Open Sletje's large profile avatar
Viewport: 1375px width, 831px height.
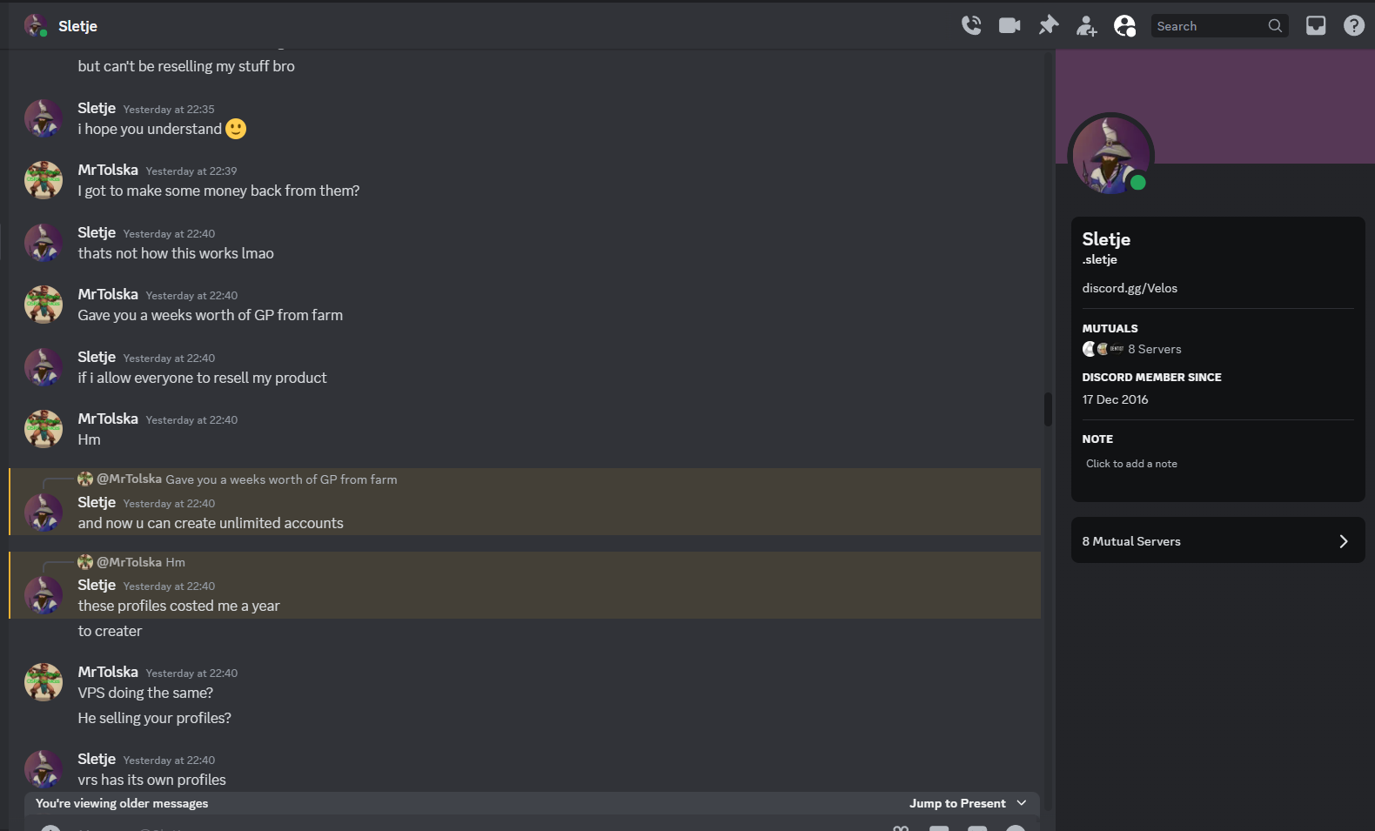[1111, 156]
